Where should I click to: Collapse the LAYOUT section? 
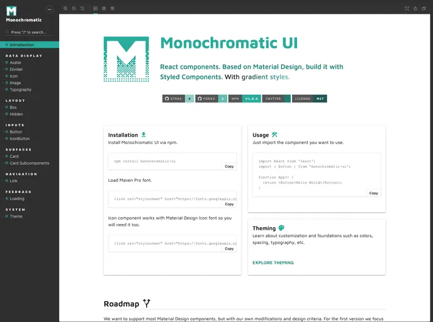click(15, 101)
